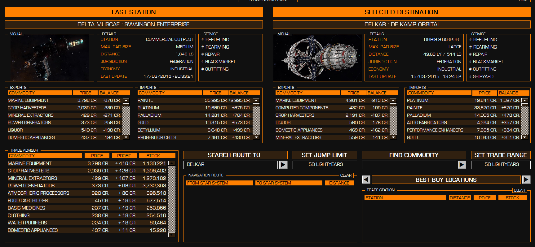Click Navigation Route DISTANCE column header
Image resolution: width=535 pixels, height=247 pixels.
(x=339, y=183)
